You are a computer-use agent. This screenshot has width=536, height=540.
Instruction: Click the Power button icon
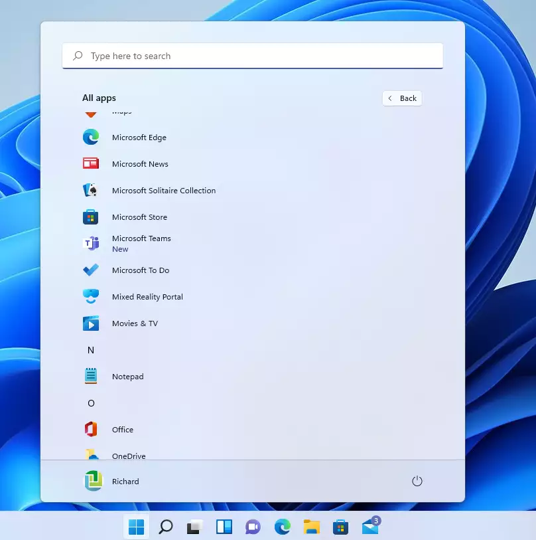click(417, 481)
